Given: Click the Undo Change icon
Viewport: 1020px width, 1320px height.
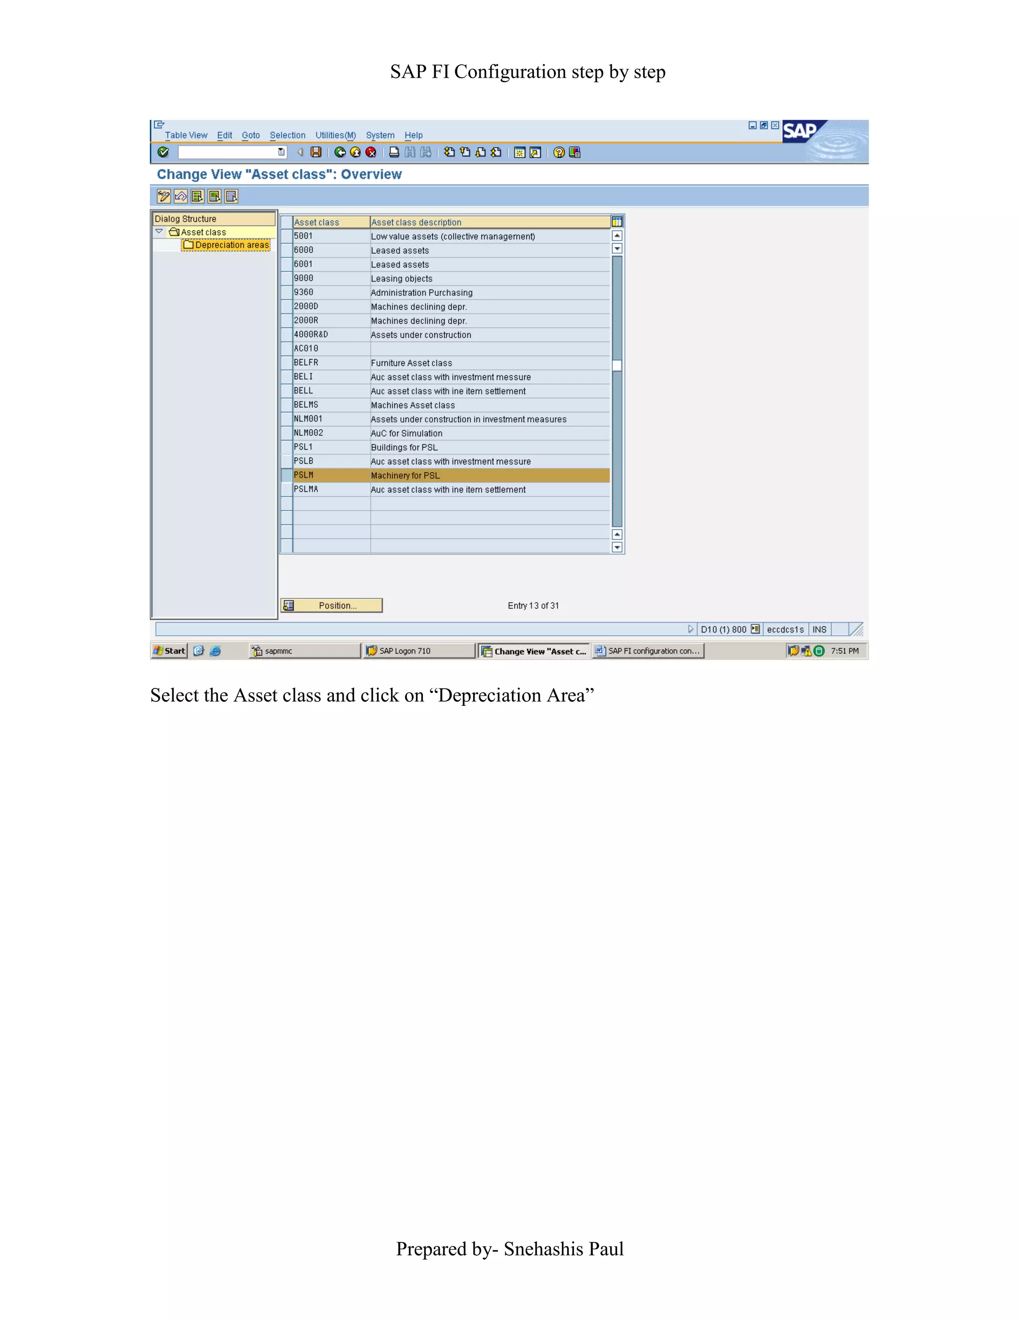Looking at the screenshot, I should pyautogui.click(x=181, y=196).
